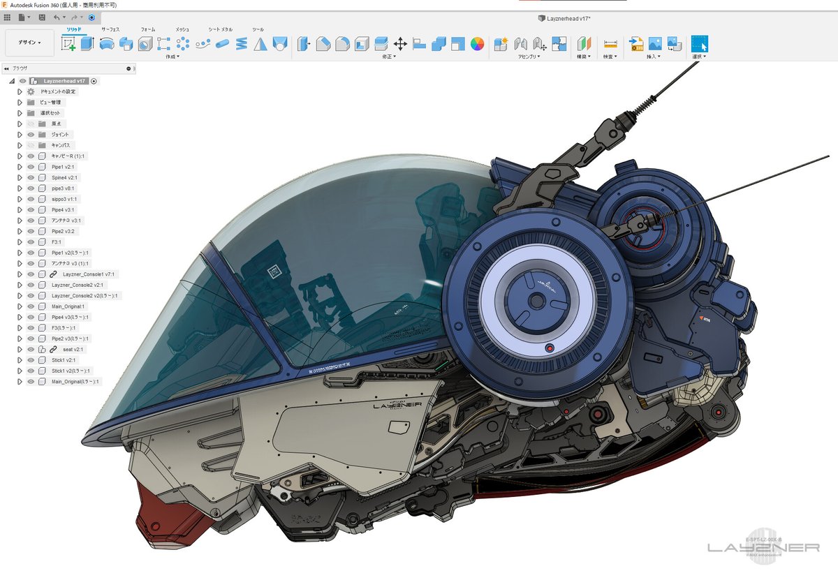Image resolution: width=838 pixels, height=573 pixels.
Task: Activate Layznerhead v17 root radio button
Action: click(94, 81)
